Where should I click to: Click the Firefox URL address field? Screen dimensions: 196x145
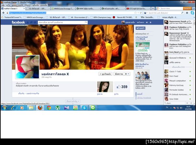coord(71,13)
